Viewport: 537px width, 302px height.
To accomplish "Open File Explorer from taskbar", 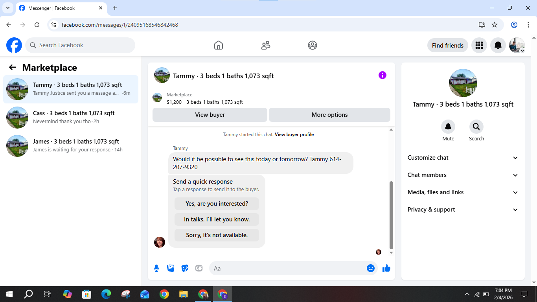I will click(x=183, y=294).
